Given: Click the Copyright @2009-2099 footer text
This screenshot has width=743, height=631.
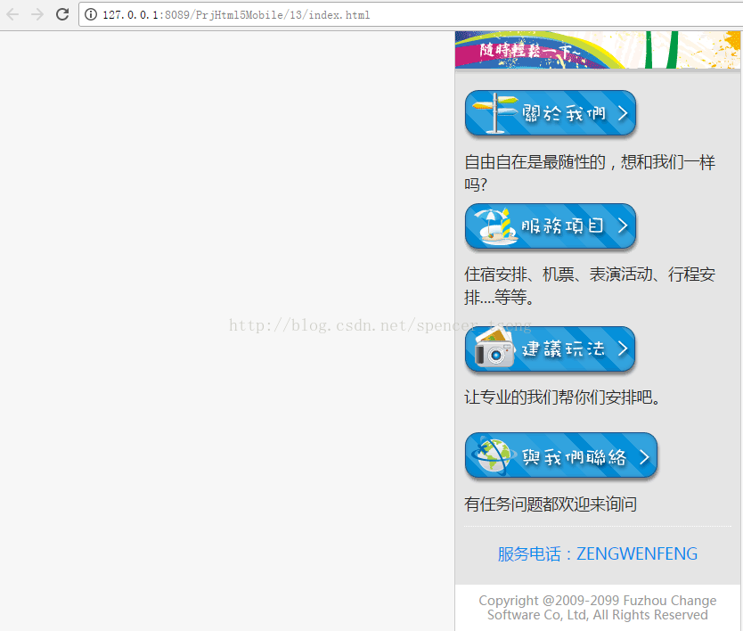Looking at the screenshot, I should click(x=598, y=607).
